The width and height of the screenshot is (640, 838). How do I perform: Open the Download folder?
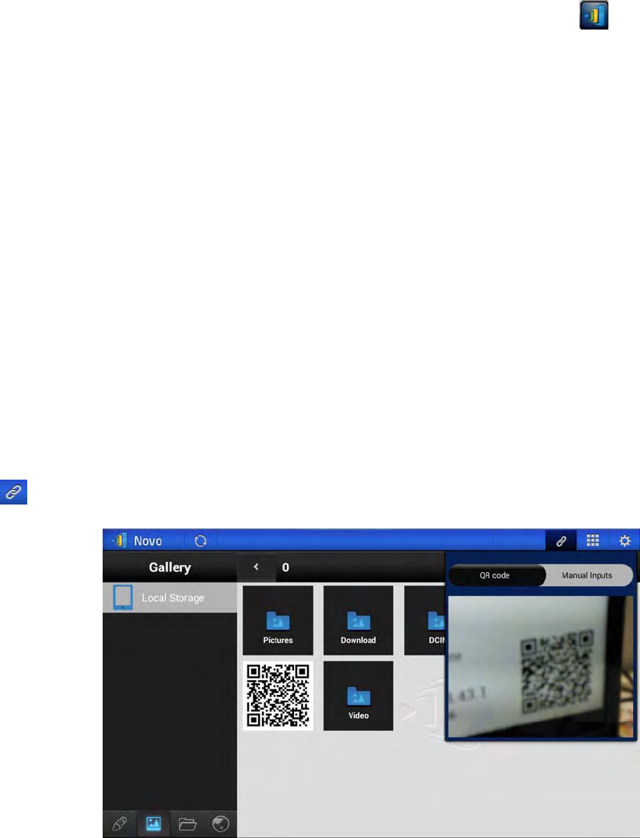[x=358, y=620]
